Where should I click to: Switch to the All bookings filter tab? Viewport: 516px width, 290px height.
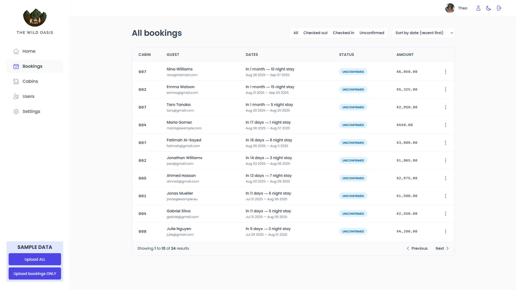[x=296, y=33]
